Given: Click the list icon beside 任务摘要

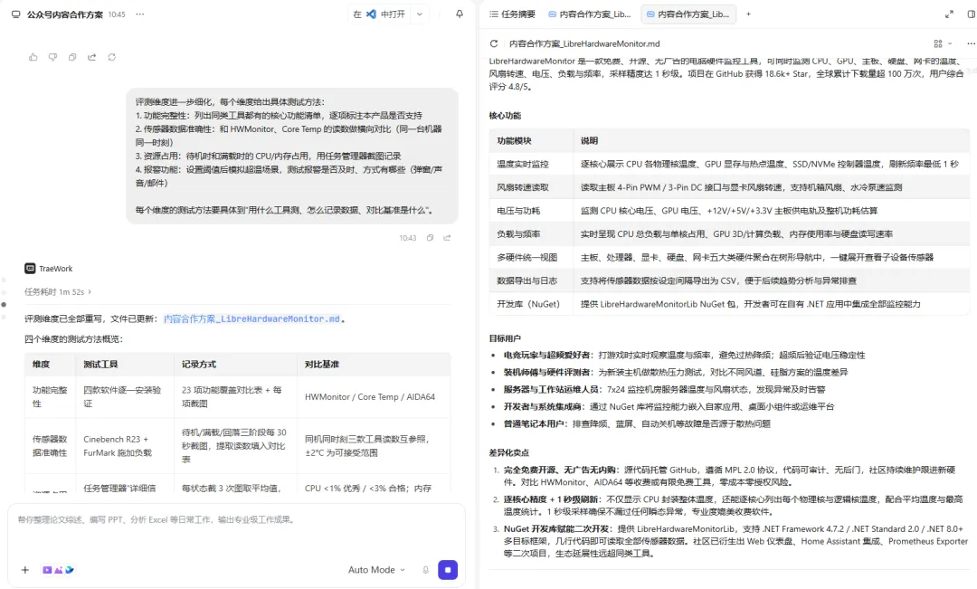Looking at the screenshot, I should pos(494,14).
